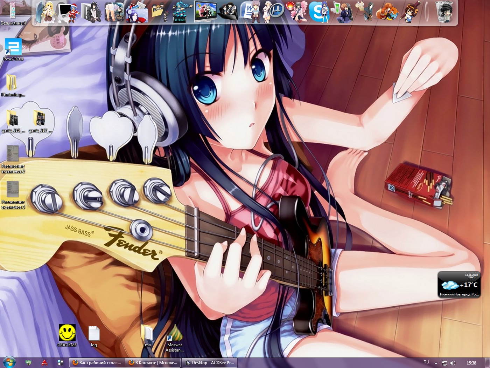The image size is (490, 368).
Task: Switch to Ваш рабочий стол Firefox taskbar window
Action: coord(97,363)
